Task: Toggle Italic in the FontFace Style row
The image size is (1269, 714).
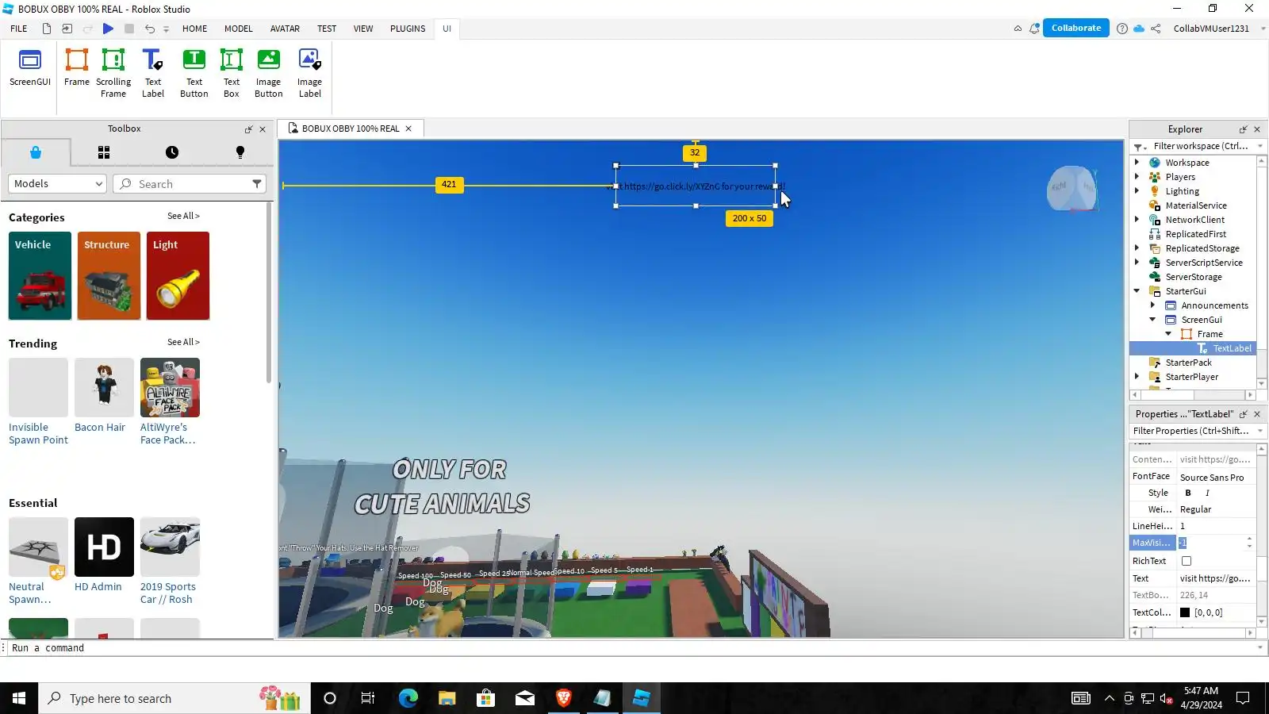Action: (1207, 493)
